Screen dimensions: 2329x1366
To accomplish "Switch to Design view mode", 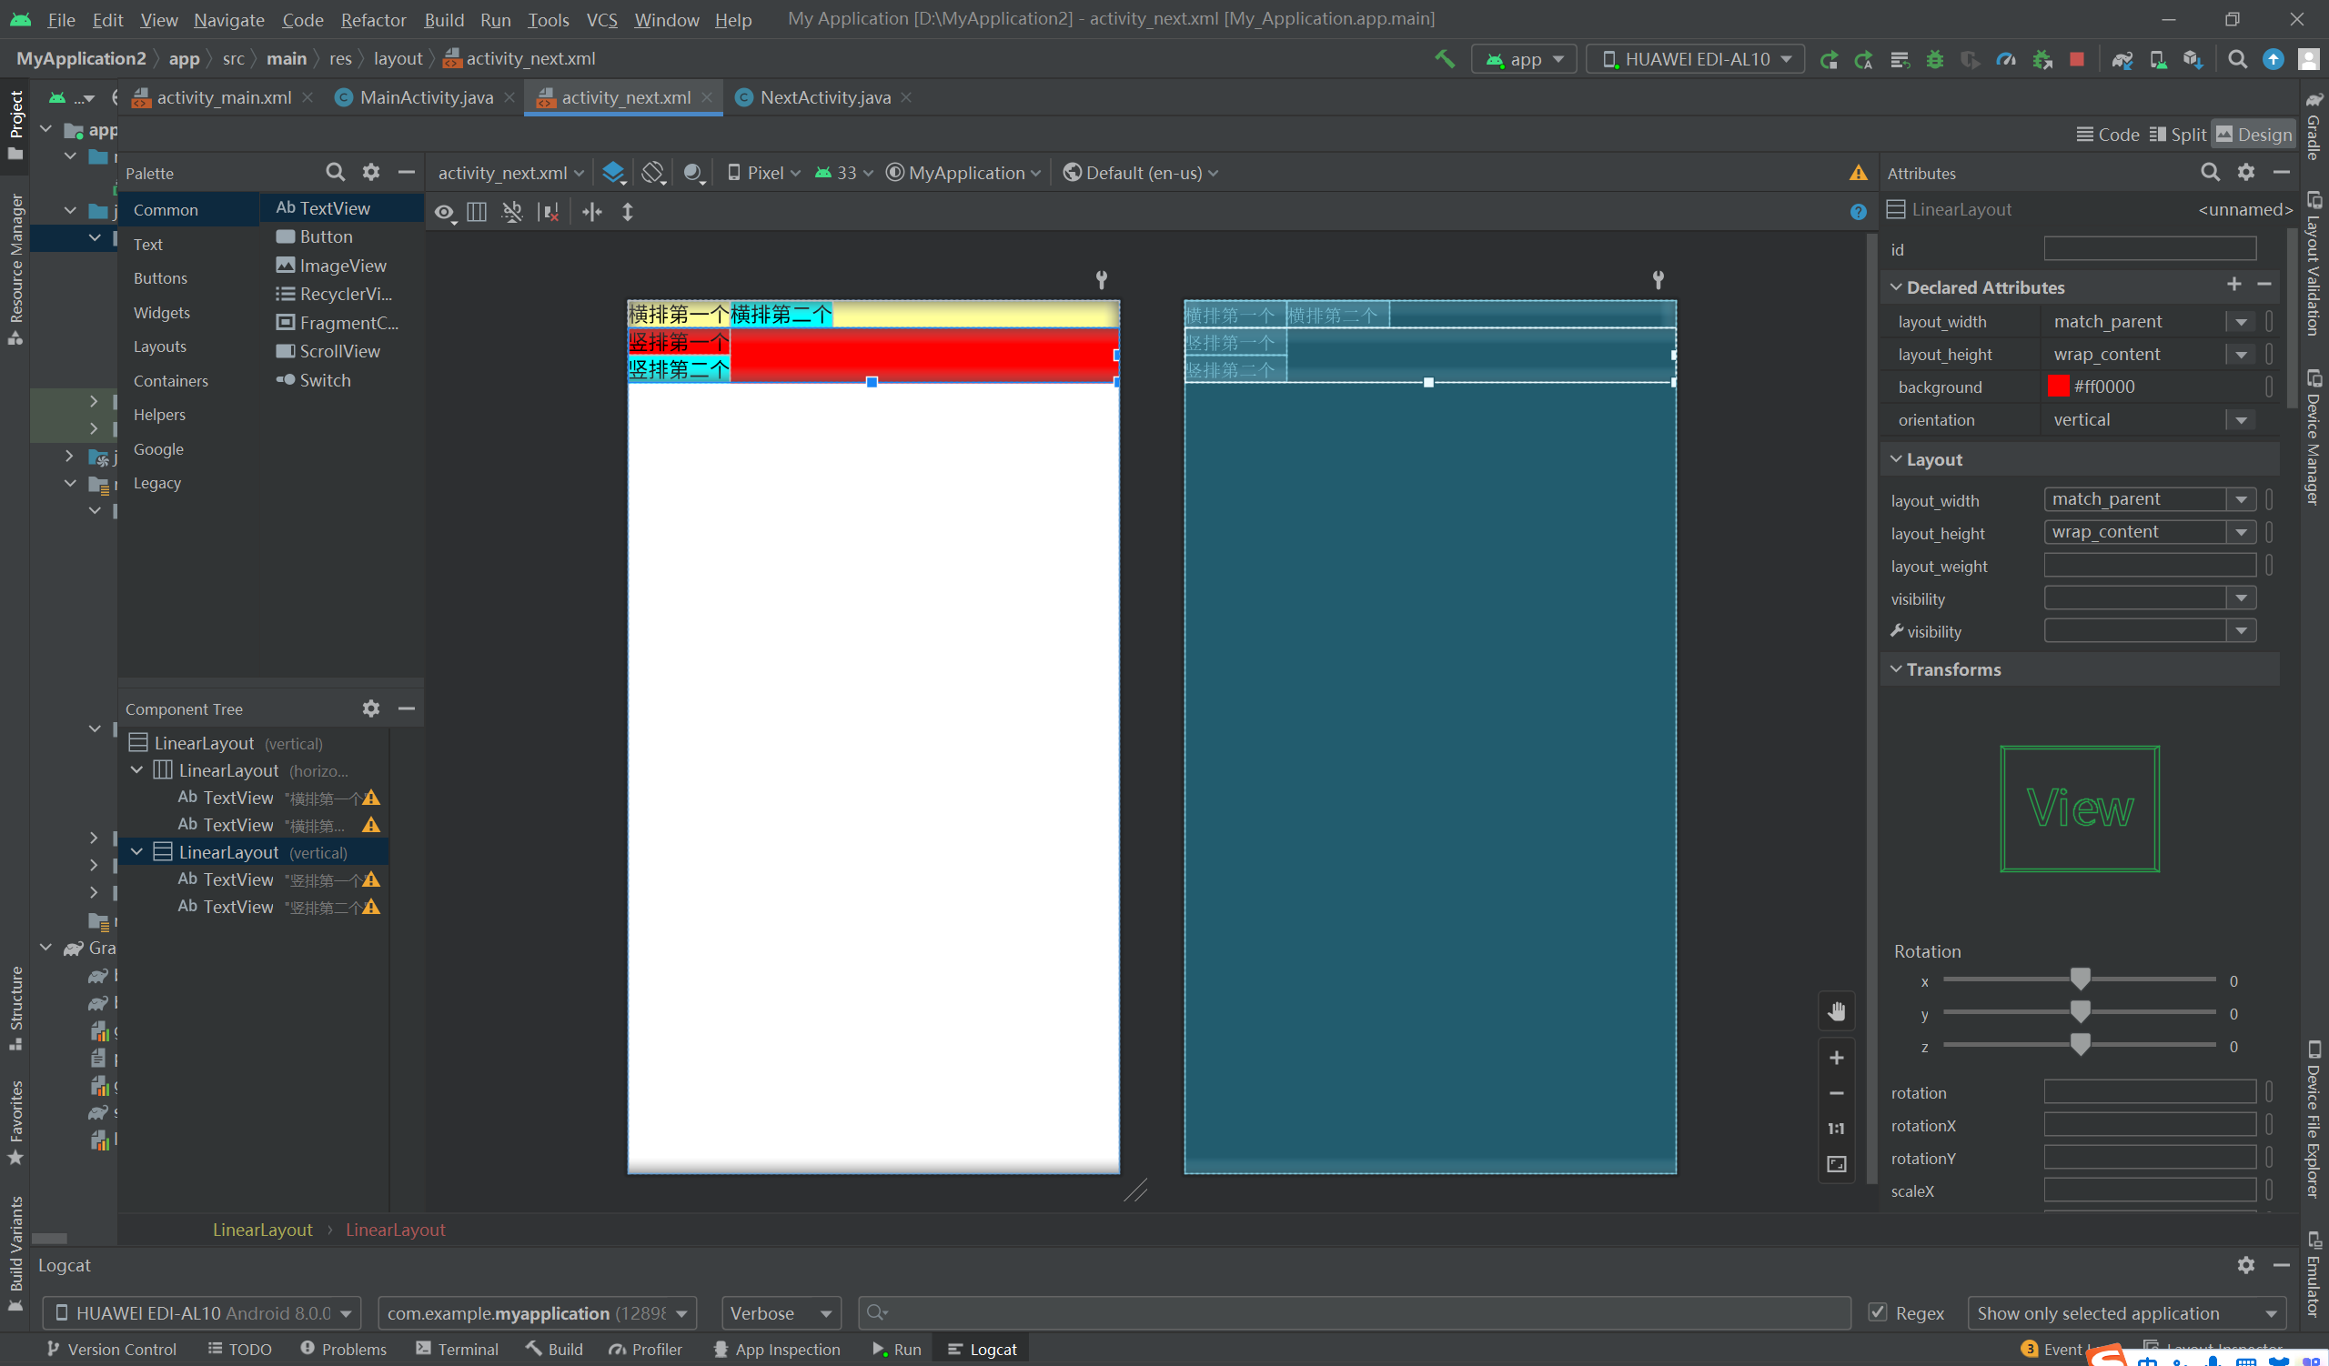I will pyautogui.click(x=2253, y=135).
